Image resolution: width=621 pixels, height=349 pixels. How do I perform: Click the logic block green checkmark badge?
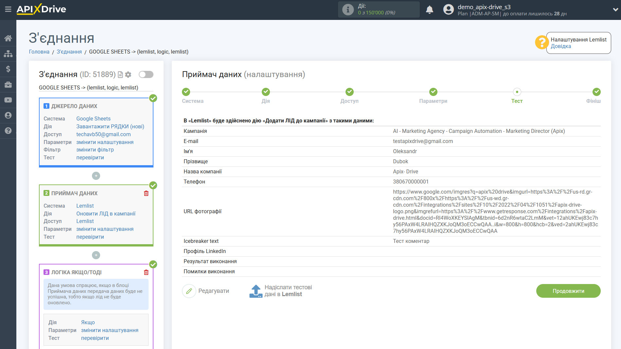[x=153, y=264]
